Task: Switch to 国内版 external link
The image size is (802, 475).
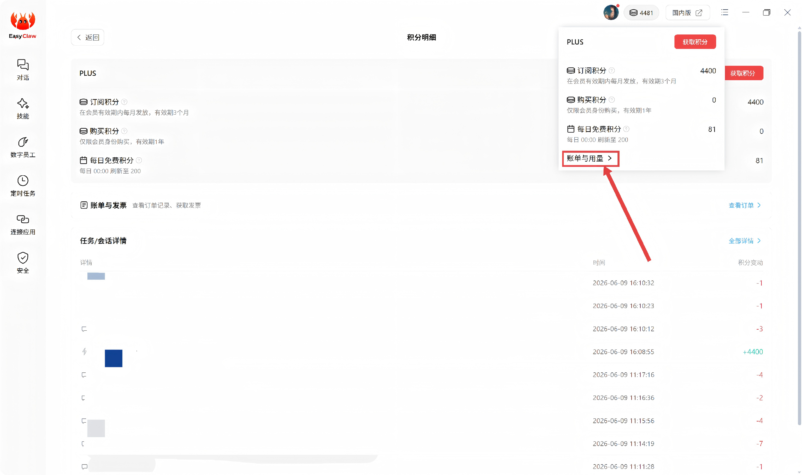Action: click(x=687, y=13)
